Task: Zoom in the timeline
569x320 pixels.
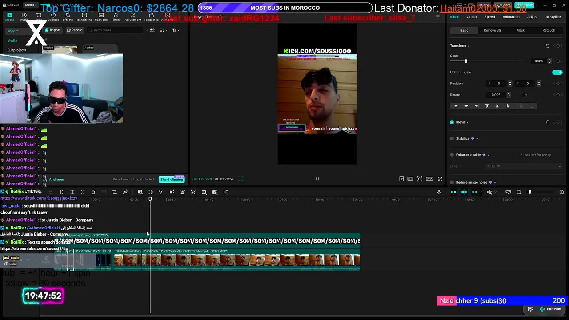Action: pos(561,192)
